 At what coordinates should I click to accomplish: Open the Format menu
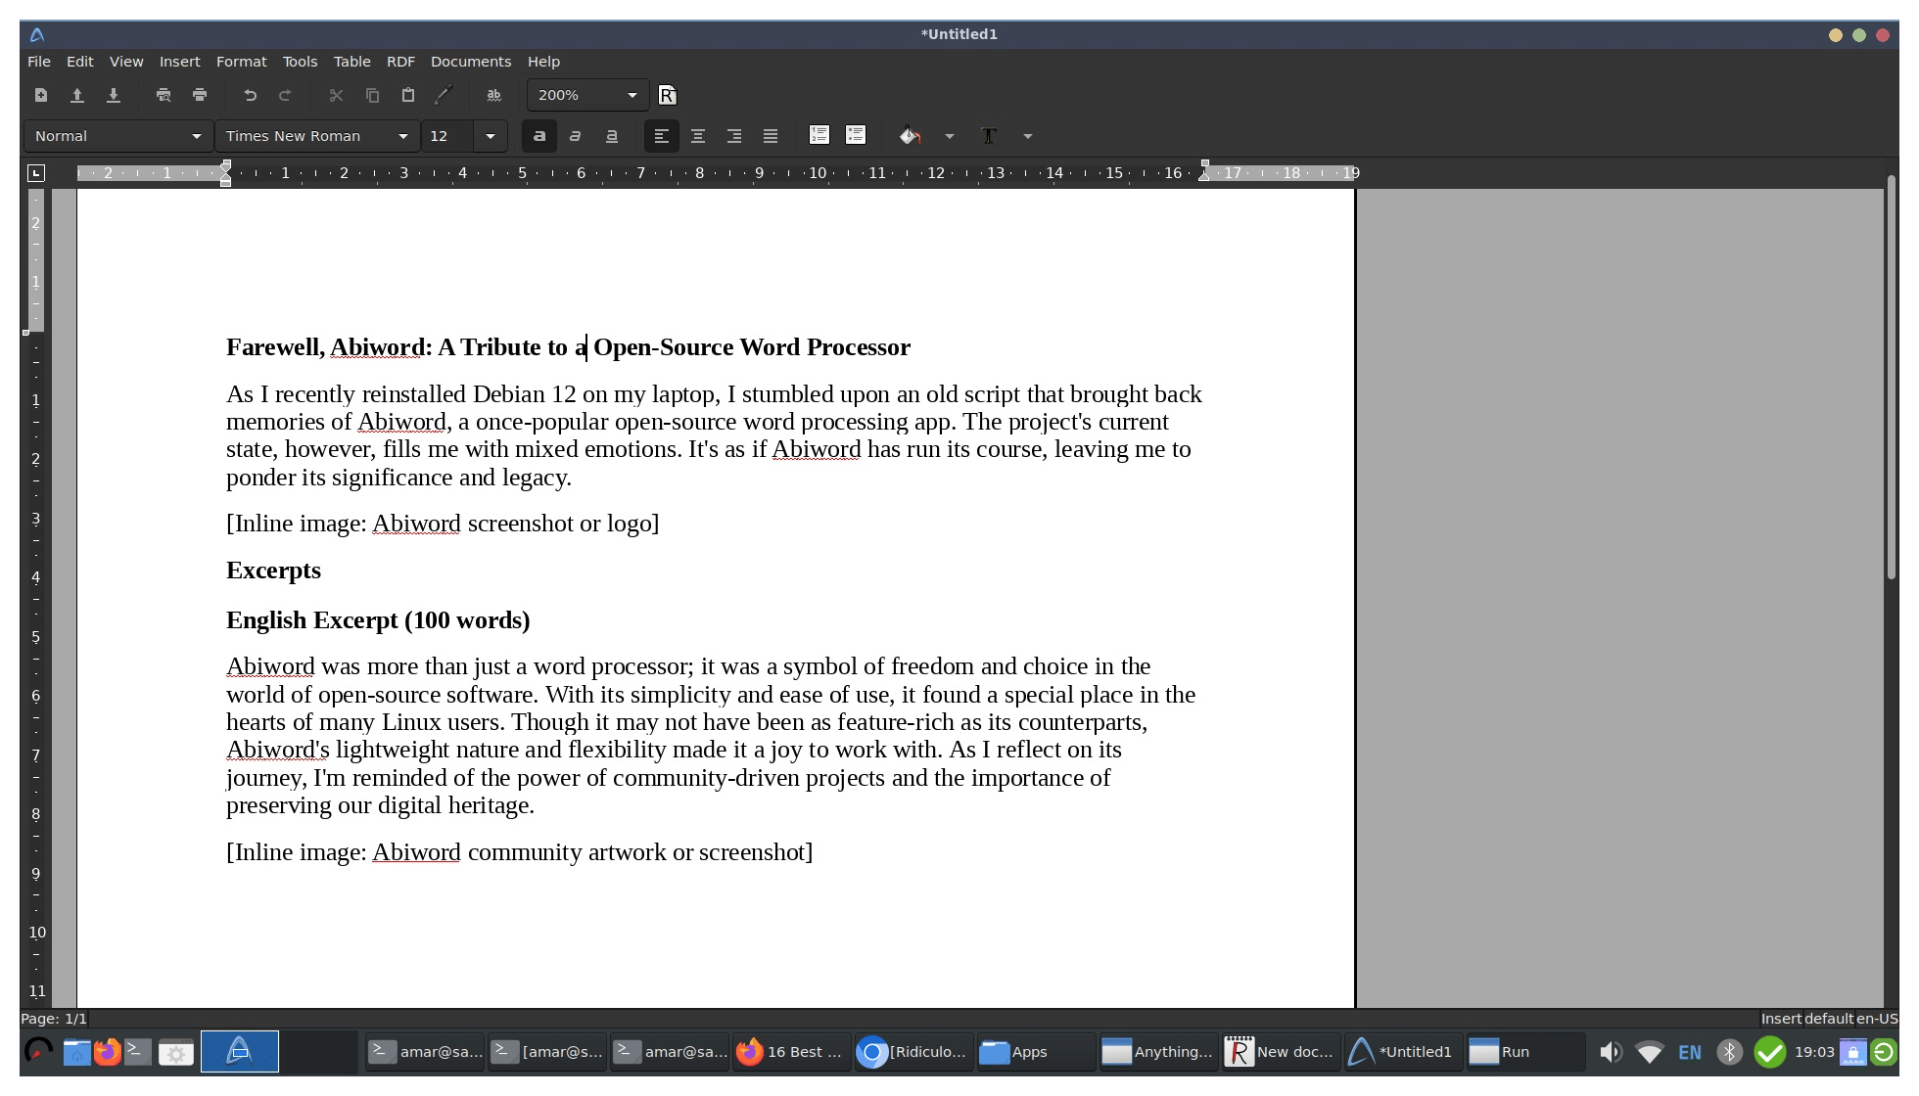point(242,61)
